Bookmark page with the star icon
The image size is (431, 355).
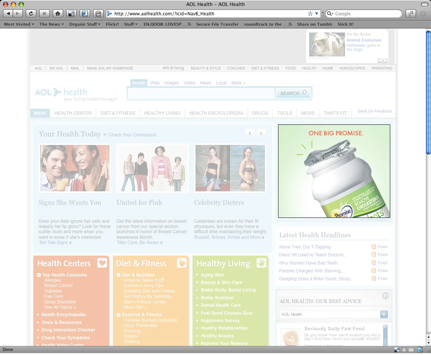click(310, 13)
